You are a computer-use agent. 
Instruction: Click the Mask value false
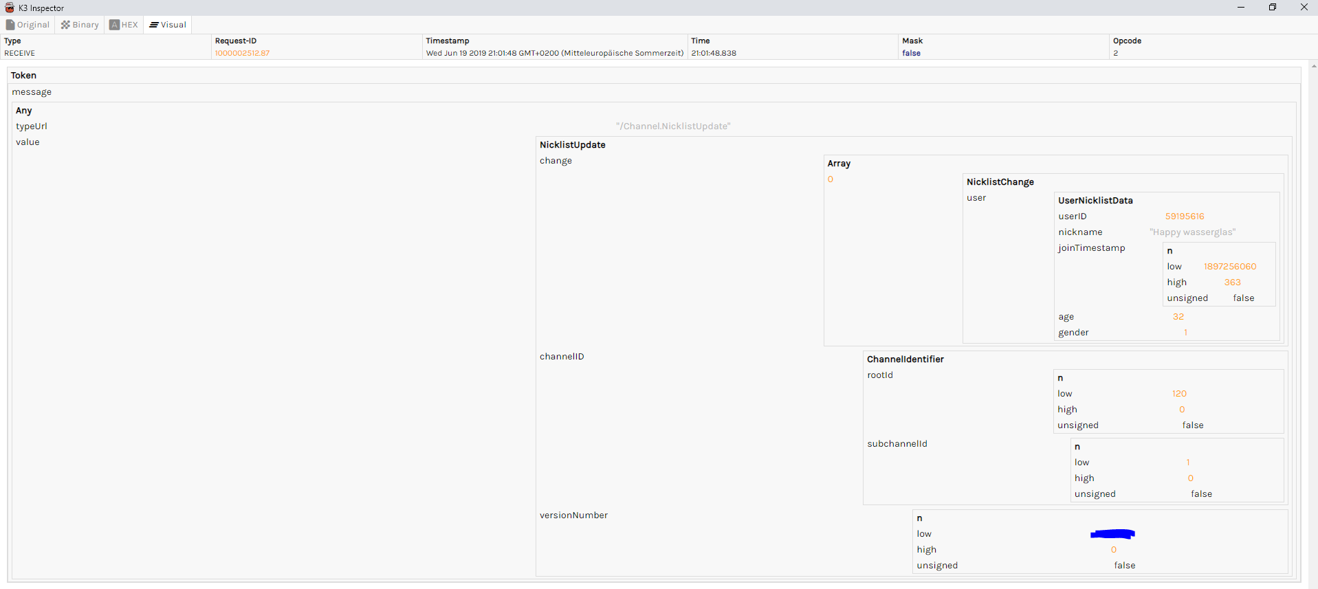tap(911, 53)
